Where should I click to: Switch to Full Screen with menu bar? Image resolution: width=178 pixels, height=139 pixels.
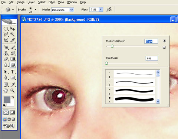[x=9, y=119]
